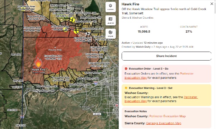Viewport: 216px width, 129px height.
Task: Select Safe to Return - 315 label
Action: (x=93, y=29)
